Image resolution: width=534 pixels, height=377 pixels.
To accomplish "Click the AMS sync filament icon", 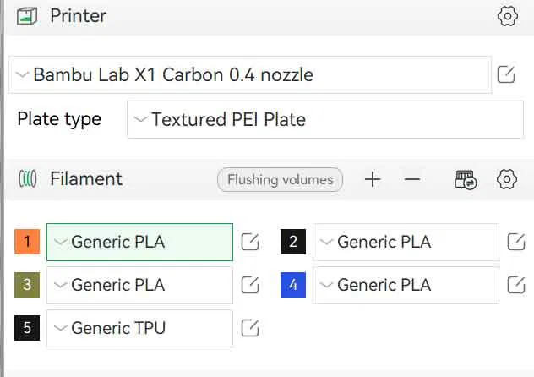I will point(466,179).
